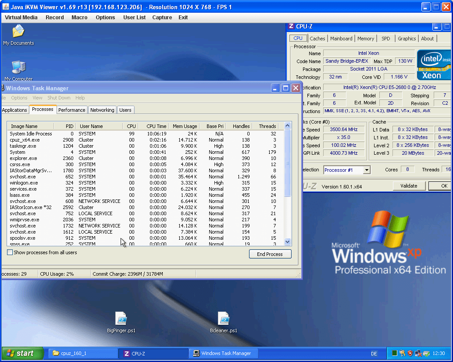453x362 pixels.
Task: Open the Macro menu in iKVM Viewer
Action: click(x=79, y=18)
